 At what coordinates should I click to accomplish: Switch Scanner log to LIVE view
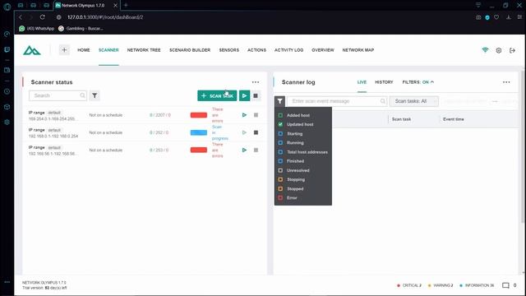362,82
